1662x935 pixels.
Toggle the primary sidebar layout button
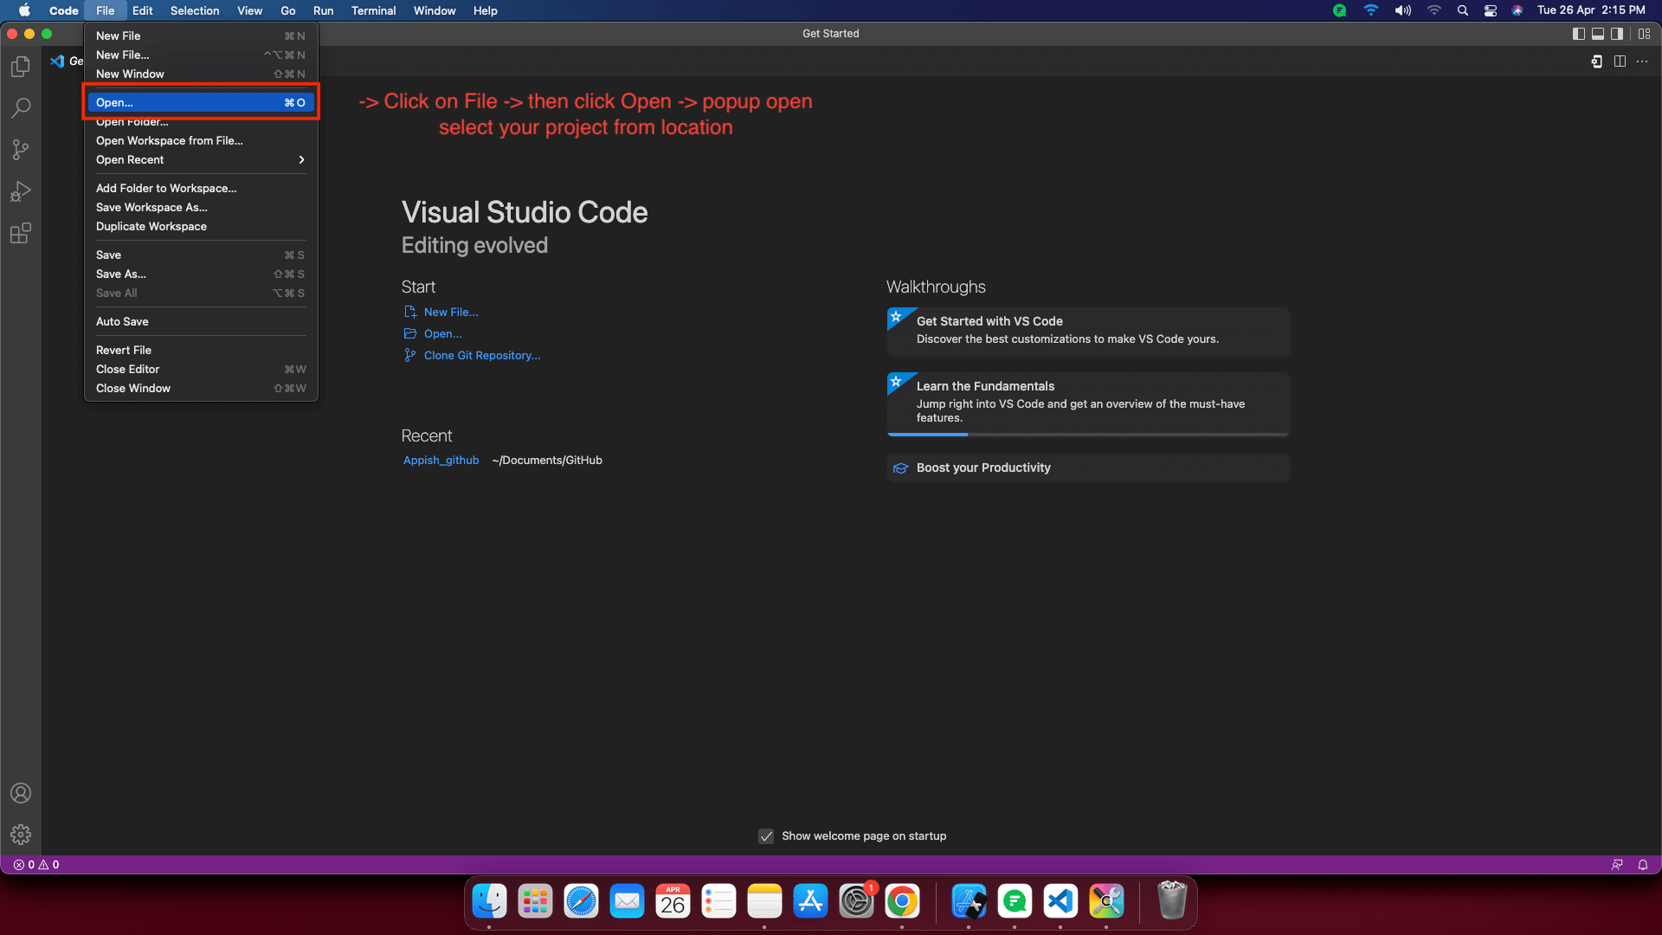(x=1578, y=34)
